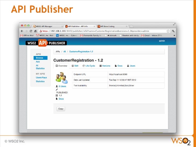Click the address bar URL field
Viewport: 196px width, 147px height.
point(104,31)
